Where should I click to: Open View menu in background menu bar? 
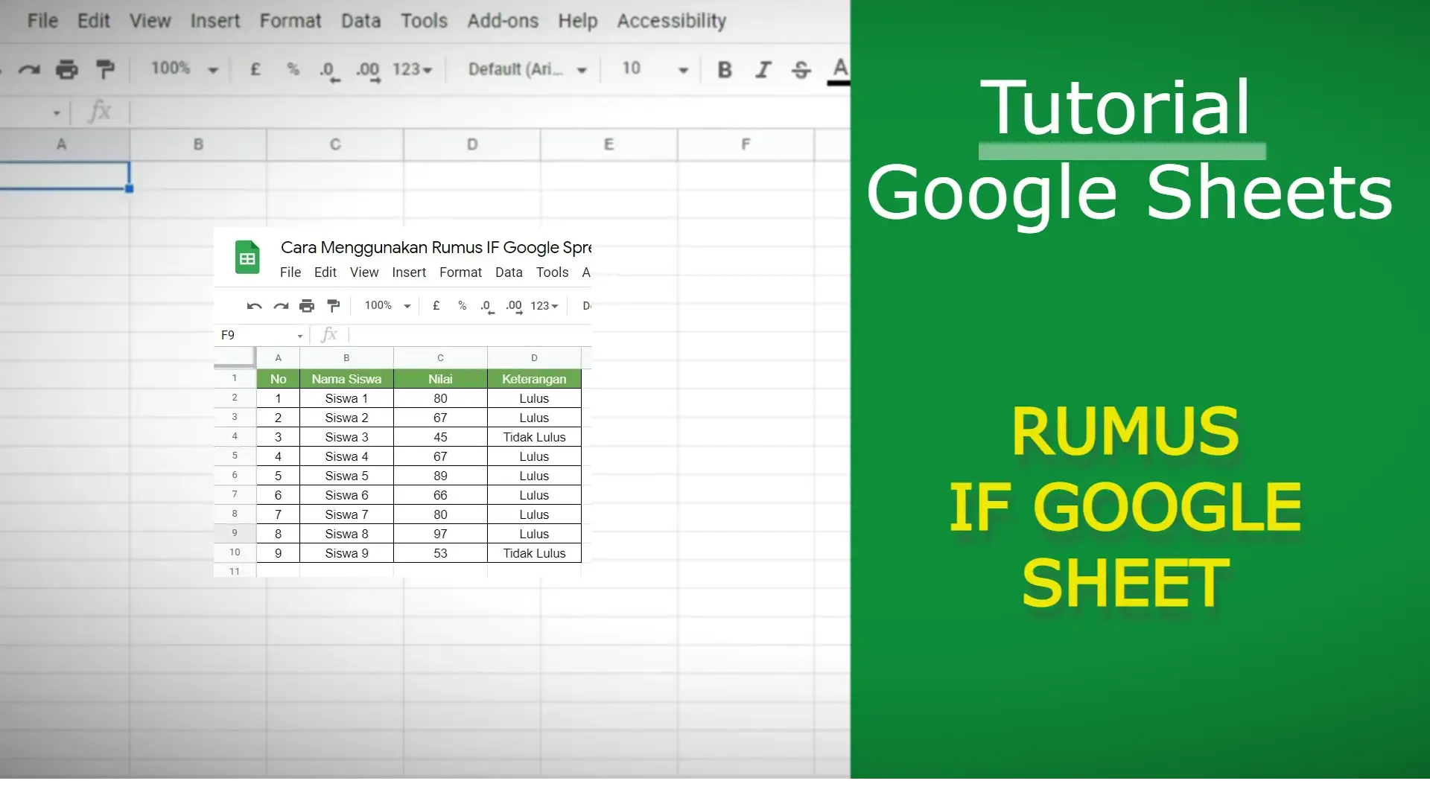(x=150, y=21)
